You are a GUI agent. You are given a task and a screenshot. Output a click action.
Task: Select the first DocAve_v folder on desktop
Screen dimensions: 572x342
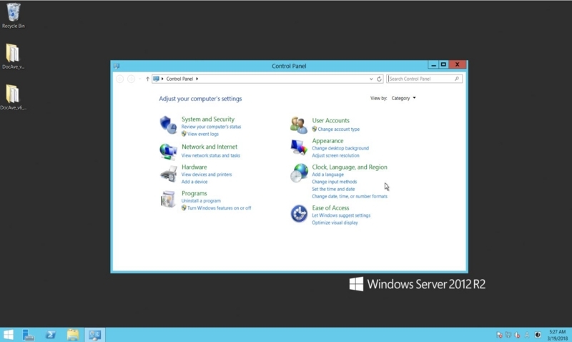tap(13, 57)
